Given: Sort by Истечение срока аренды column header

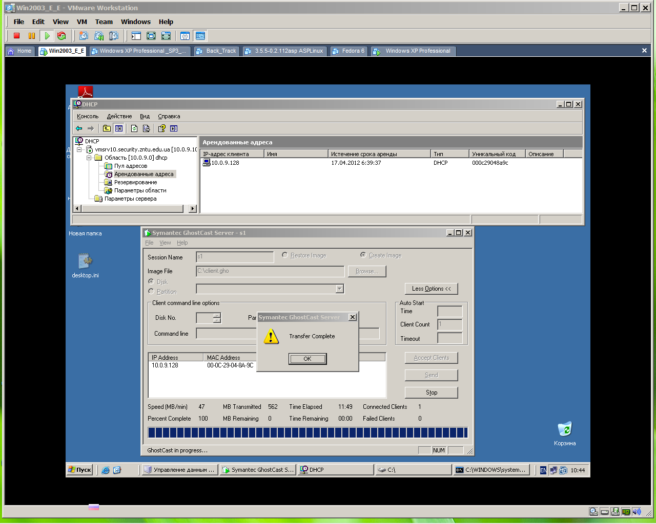Looking at the screenshot, I should pos(379,154).
